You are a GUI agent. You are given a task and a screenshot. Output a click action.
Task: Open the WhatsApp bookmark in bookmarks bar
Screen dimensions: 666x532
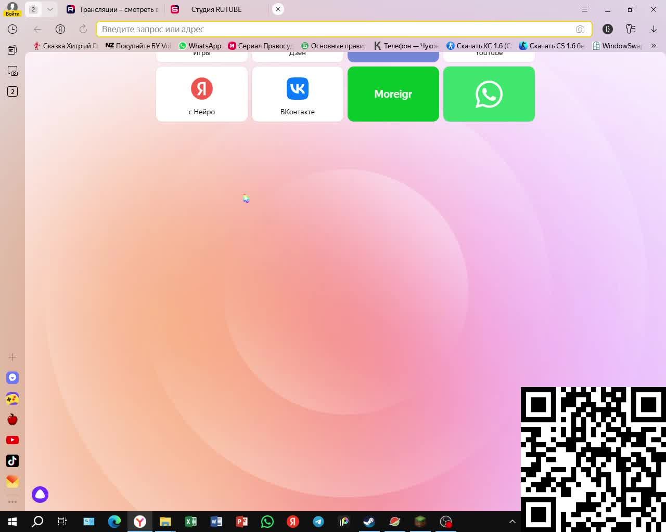point(200,46)
